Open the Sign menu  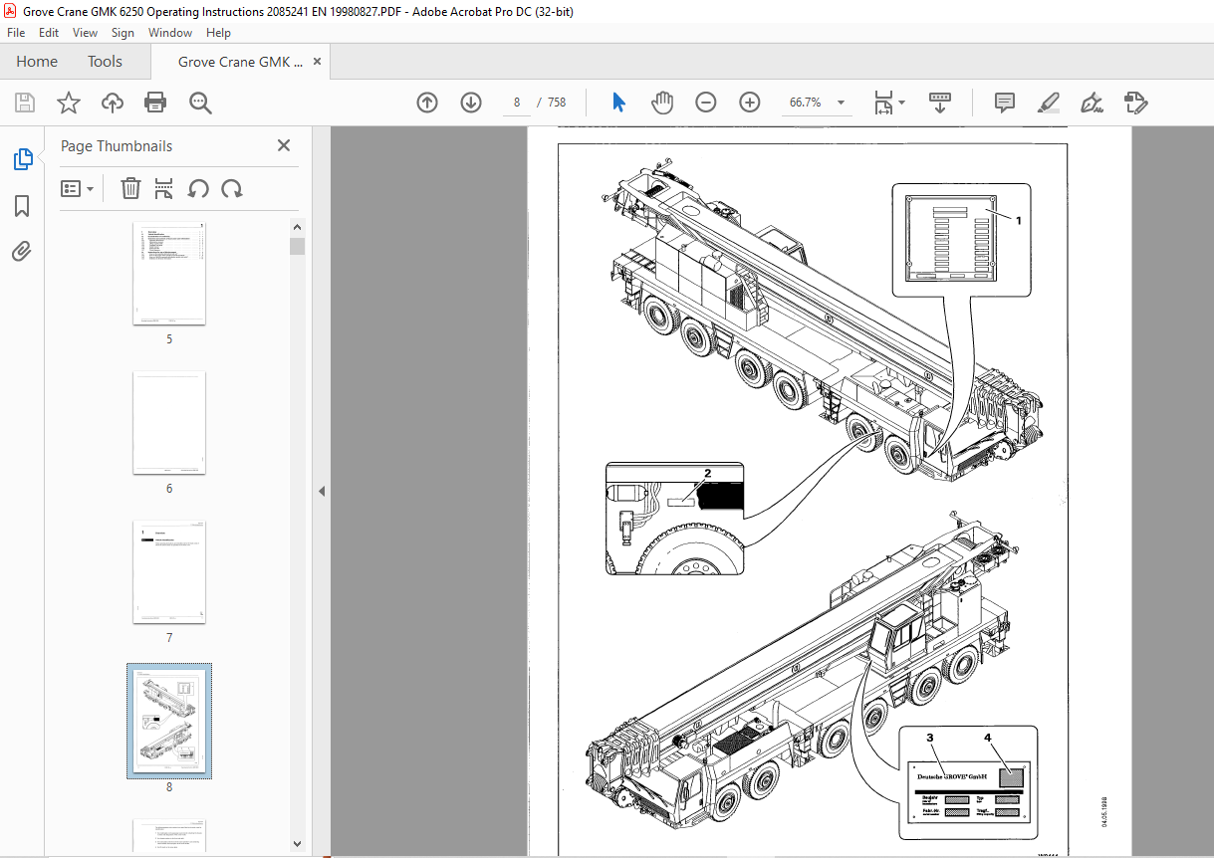point(122,33)
